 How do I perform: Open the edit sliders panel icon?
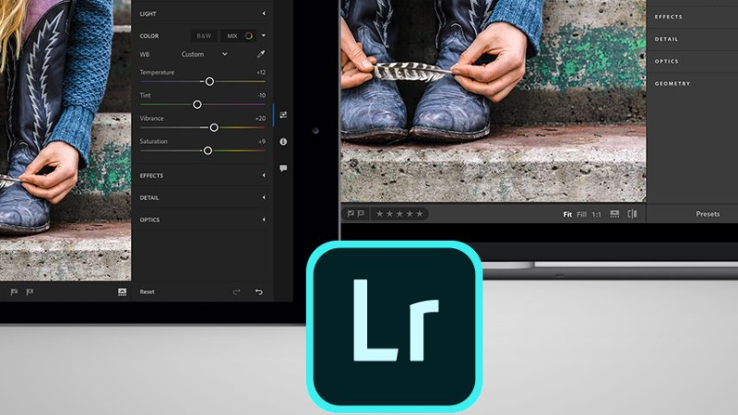point(283,114)
